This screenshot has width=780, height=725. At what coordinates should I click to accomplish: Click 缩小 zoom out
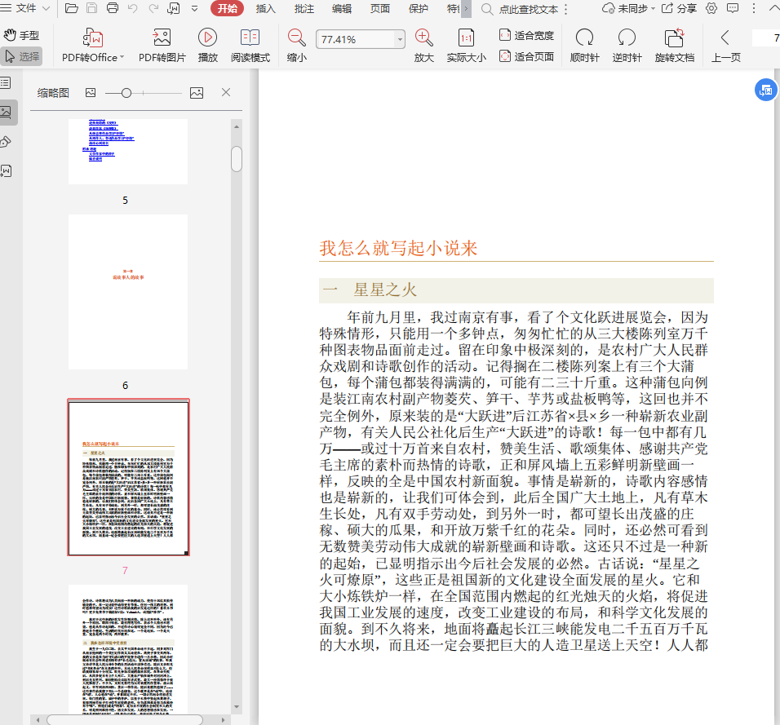(x=296, y=45)
